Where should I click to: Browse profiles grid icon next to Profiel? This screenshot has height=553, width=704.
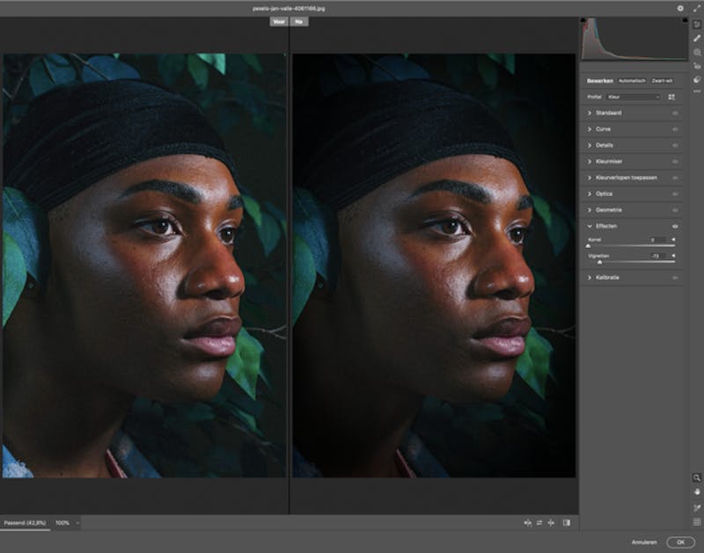click(671, 97)
